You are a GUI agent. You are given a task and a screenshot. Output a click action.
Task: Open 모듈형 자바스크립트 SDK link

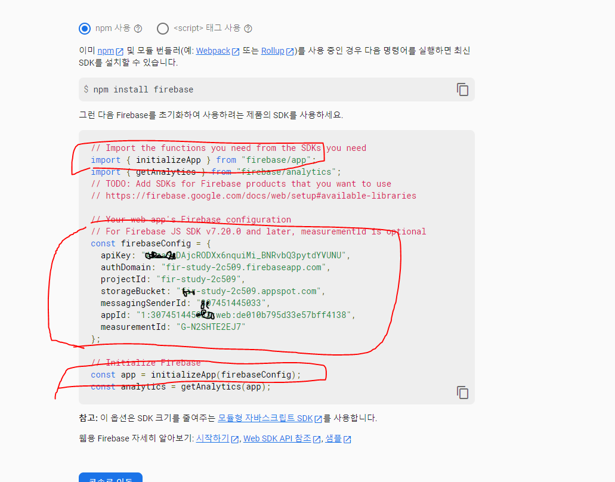(x=265, y=418)
